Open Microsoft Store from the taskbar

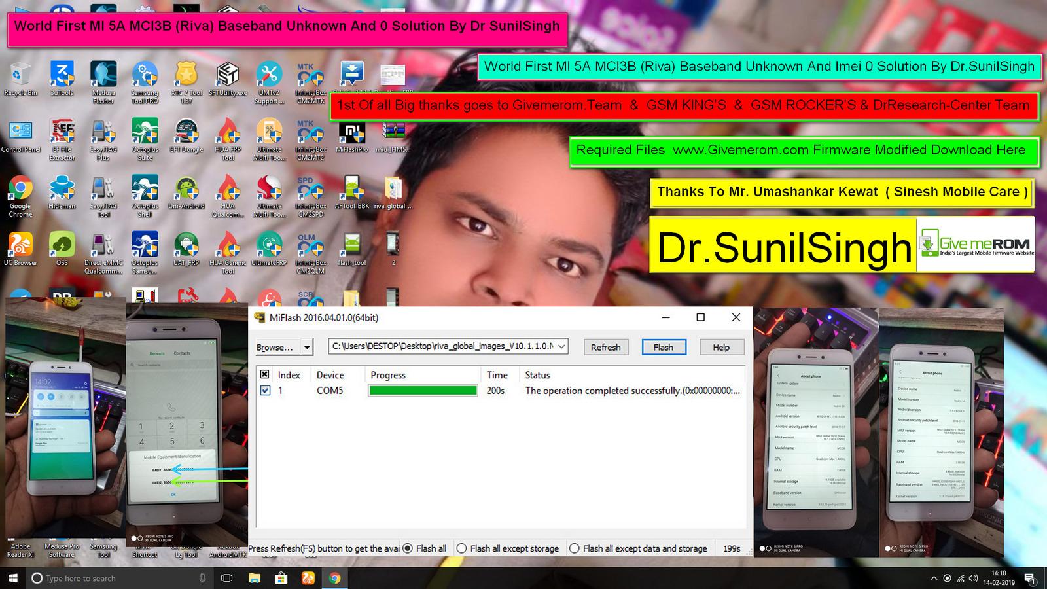[281, 578]
